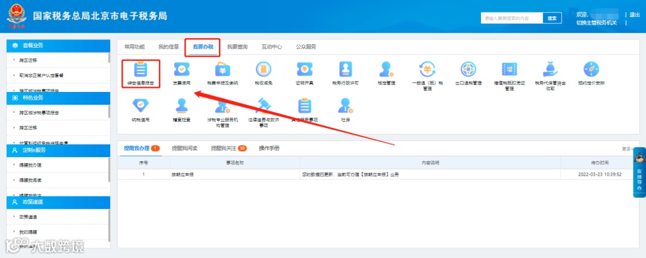
Task: Switch to 我要查询 tab
Action: (237, 47)
